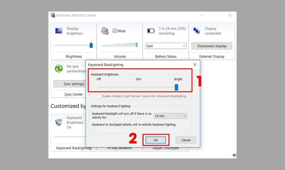Screen dimensions: 285x170
Task: Close the Windows Mobility Center window
Action: coord(230,15)
